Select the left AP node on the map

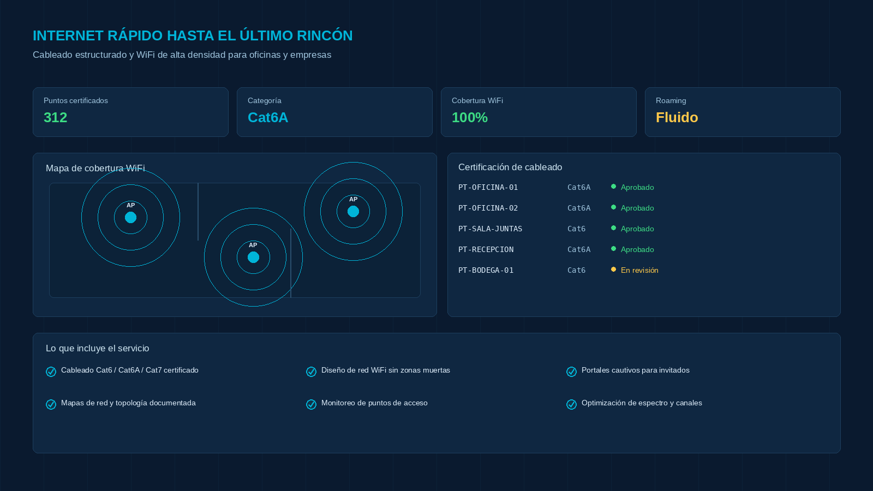pyautogui.click(x=131, y=218)
